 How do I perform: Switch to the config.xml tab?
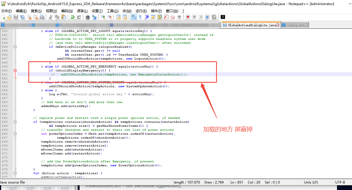[x=295, y=25]
